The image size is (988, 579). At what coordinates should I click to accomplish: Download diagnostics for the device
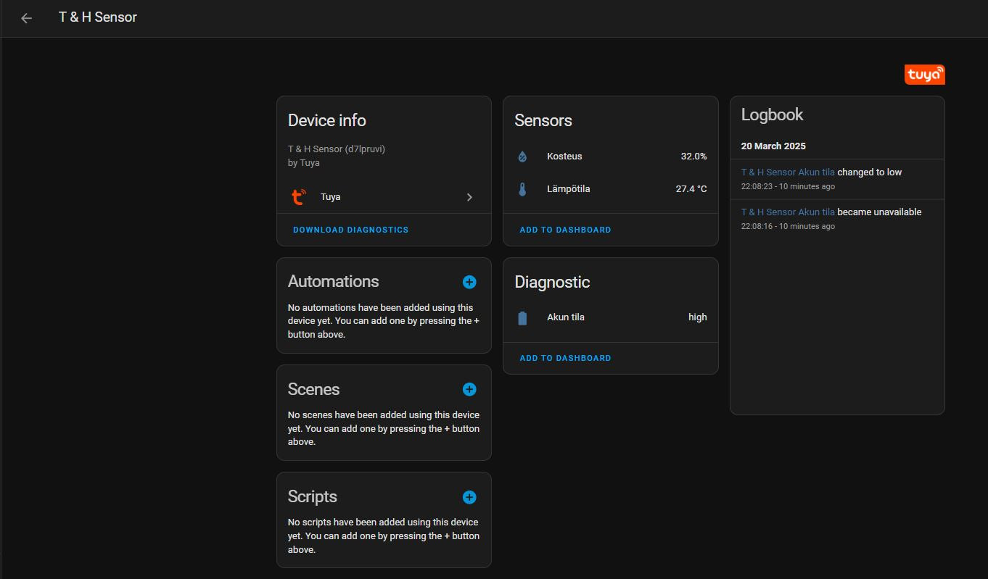coord(350,230)
